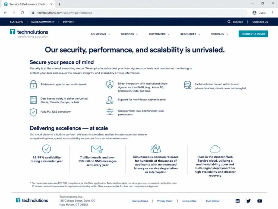Click the address bar URL field
278x209 pixels.
[x=138, y=13]
